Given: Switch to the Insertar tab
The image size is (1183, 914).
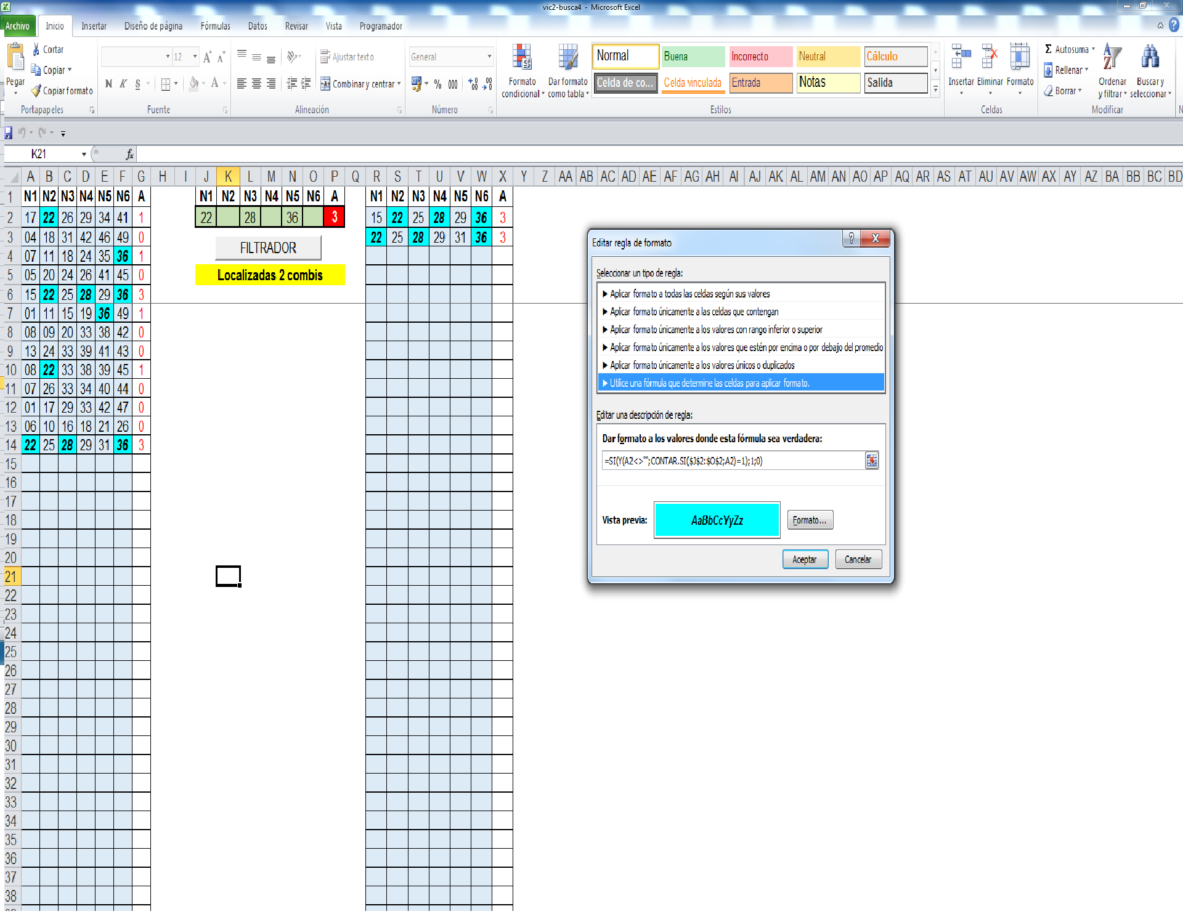Looking at the screenshot, I should click(94, 26).
